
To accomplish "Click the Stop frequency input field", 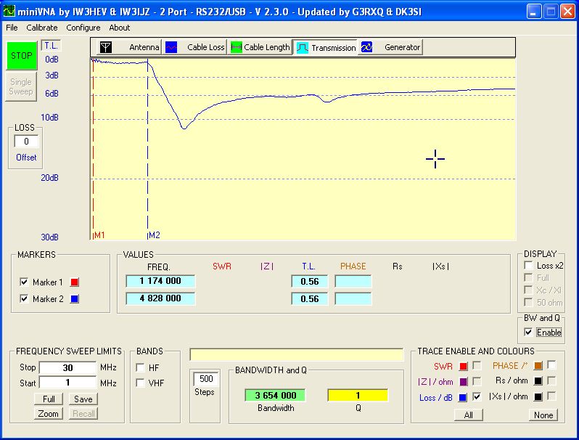I will tap(67, 367).
